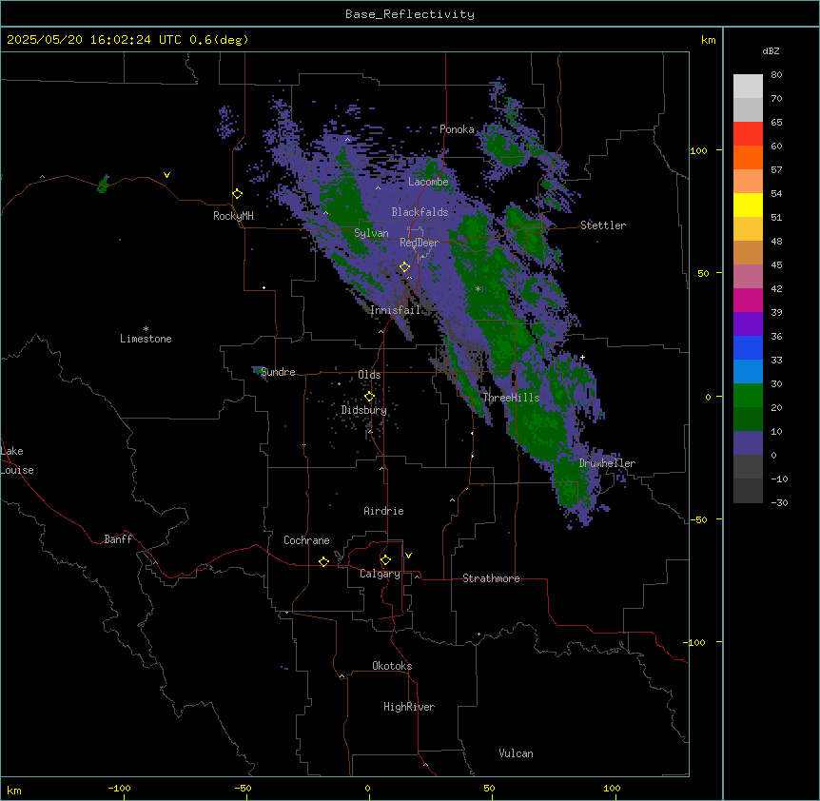The width and height of the screenshot is (820, 801).
Task: Click the Strathmore label
Action: point(491,578)
